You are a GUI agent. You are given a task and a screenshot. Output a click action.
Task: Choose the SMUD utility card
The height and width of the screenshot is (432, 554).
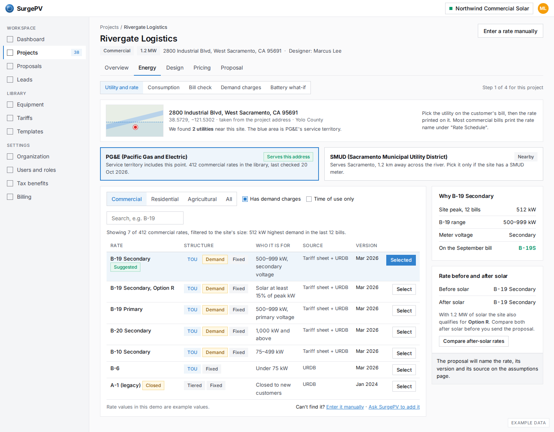tap(434, 164)
